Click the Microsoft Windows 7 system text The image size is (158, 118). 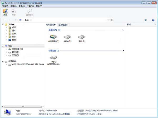click(x=59, y=114)
